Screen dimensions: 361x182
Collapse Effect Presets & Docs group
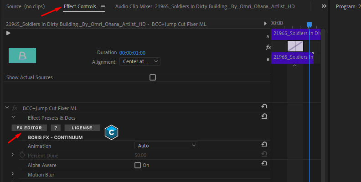tap(14, 117)
